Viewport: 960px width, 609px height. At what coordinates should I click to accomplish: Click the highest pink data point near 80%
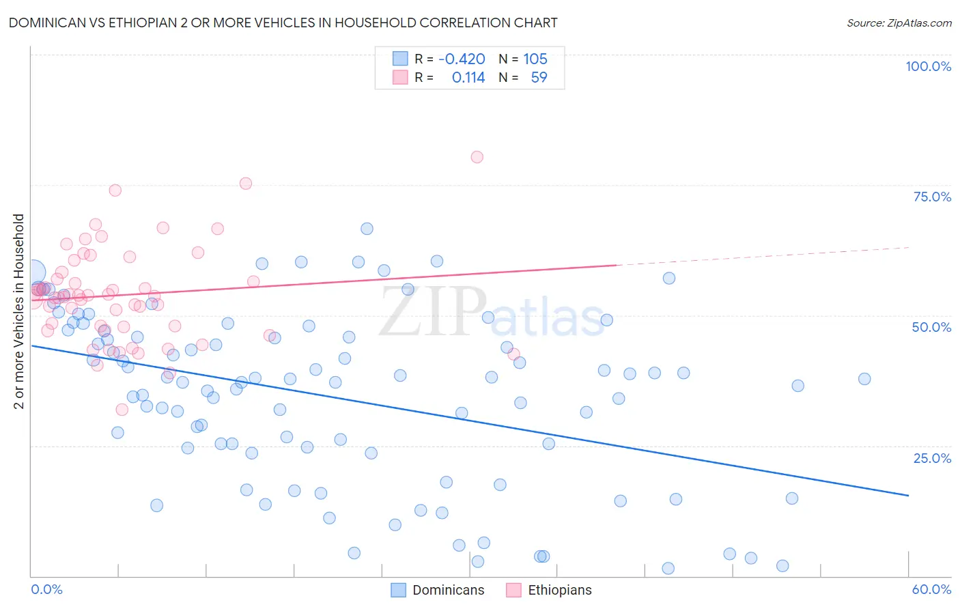477,157
